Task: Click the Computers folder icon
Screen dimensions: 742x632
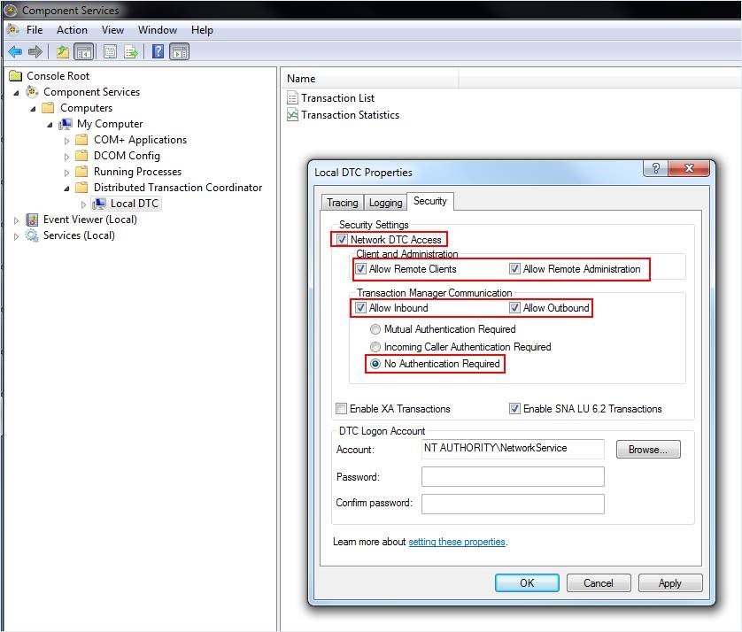Action: (48, 108)
